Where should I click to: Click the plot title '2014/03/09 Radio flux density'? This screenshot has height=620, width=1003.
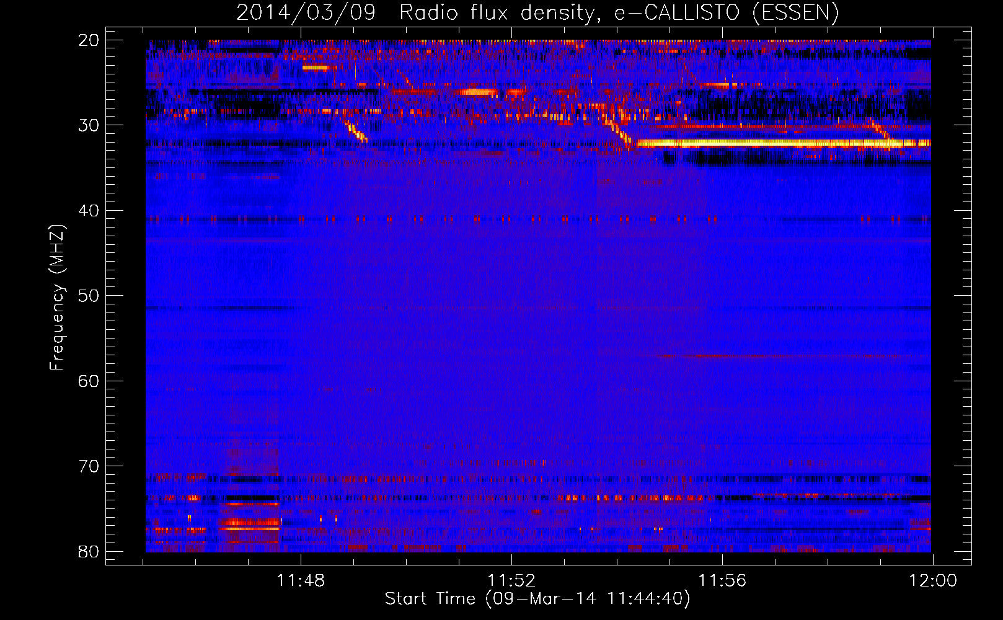[537, 12]
